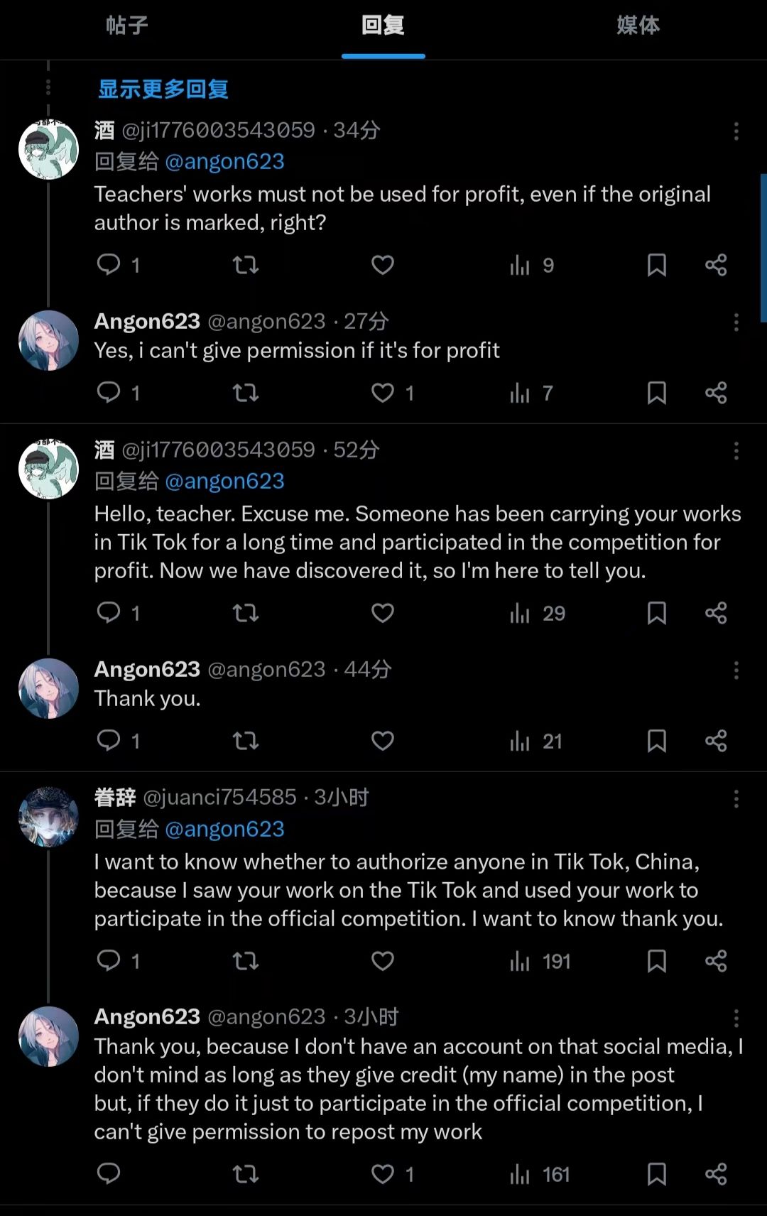Bookmark the 'Hello, teacher' post
The width and height of the screenshot is (767, 1216).
point(657,613)
